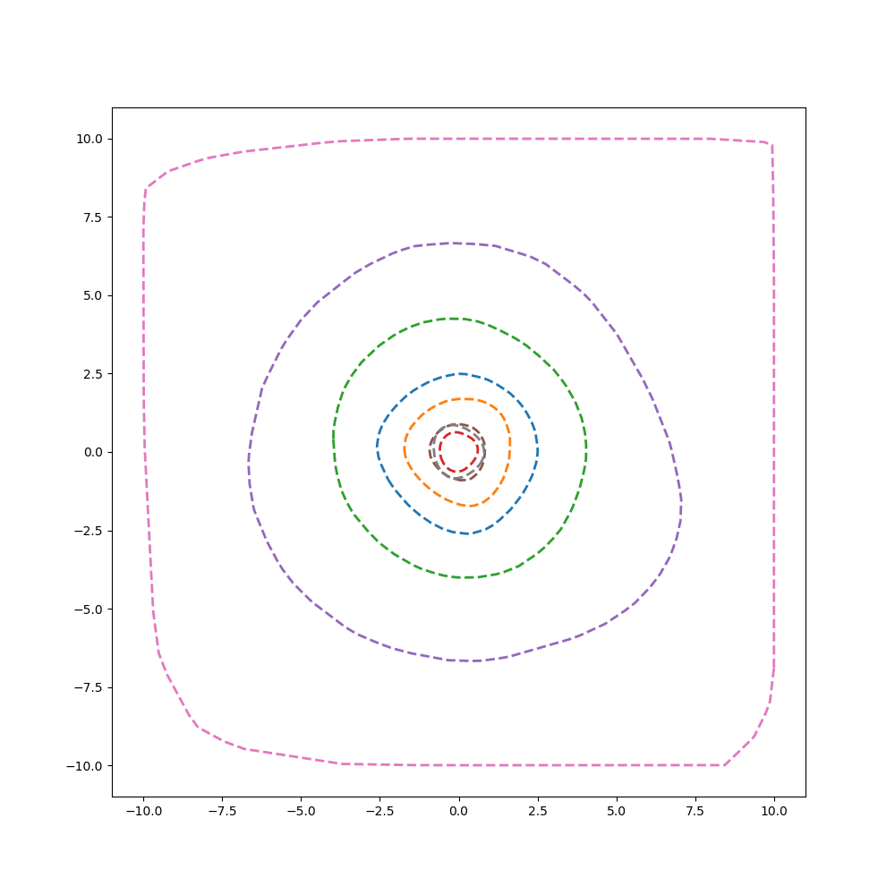Click the horizontal axis tick label 5.0
Screen dimensions: 895x895
pyautogui.click(x=617, y=811)
